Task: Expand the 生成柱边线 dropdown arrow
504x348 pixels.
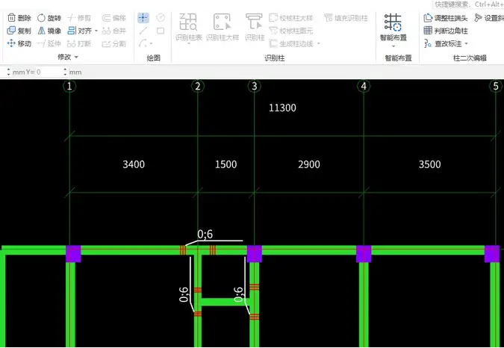Action: pyautogui.click(x=319, y=44)
